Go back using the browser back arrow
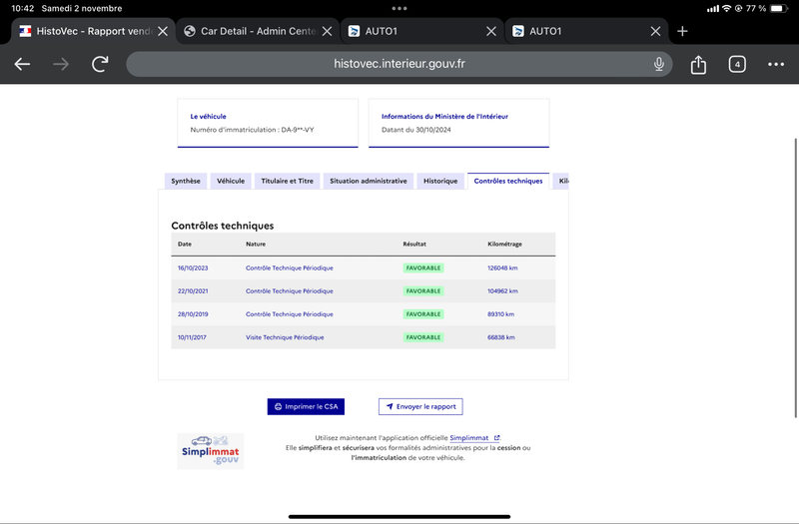This screenshot has height=524, width=799. [22, 64]
